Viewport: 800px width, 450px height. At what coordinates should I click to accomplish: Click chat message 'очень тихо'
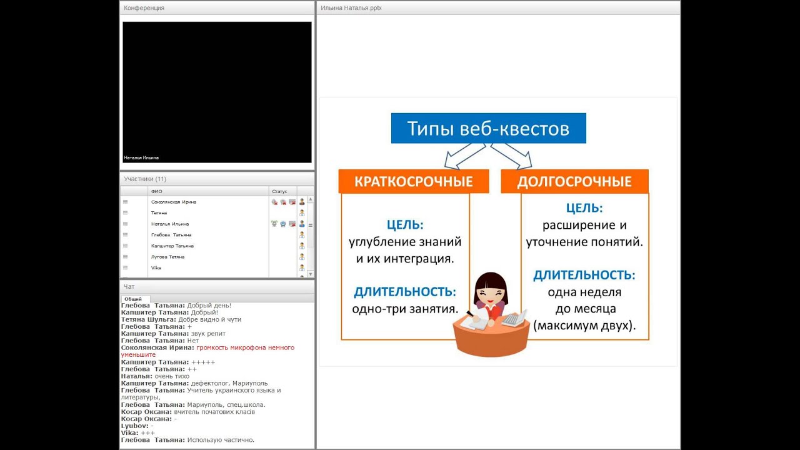(x=172, y=376)
